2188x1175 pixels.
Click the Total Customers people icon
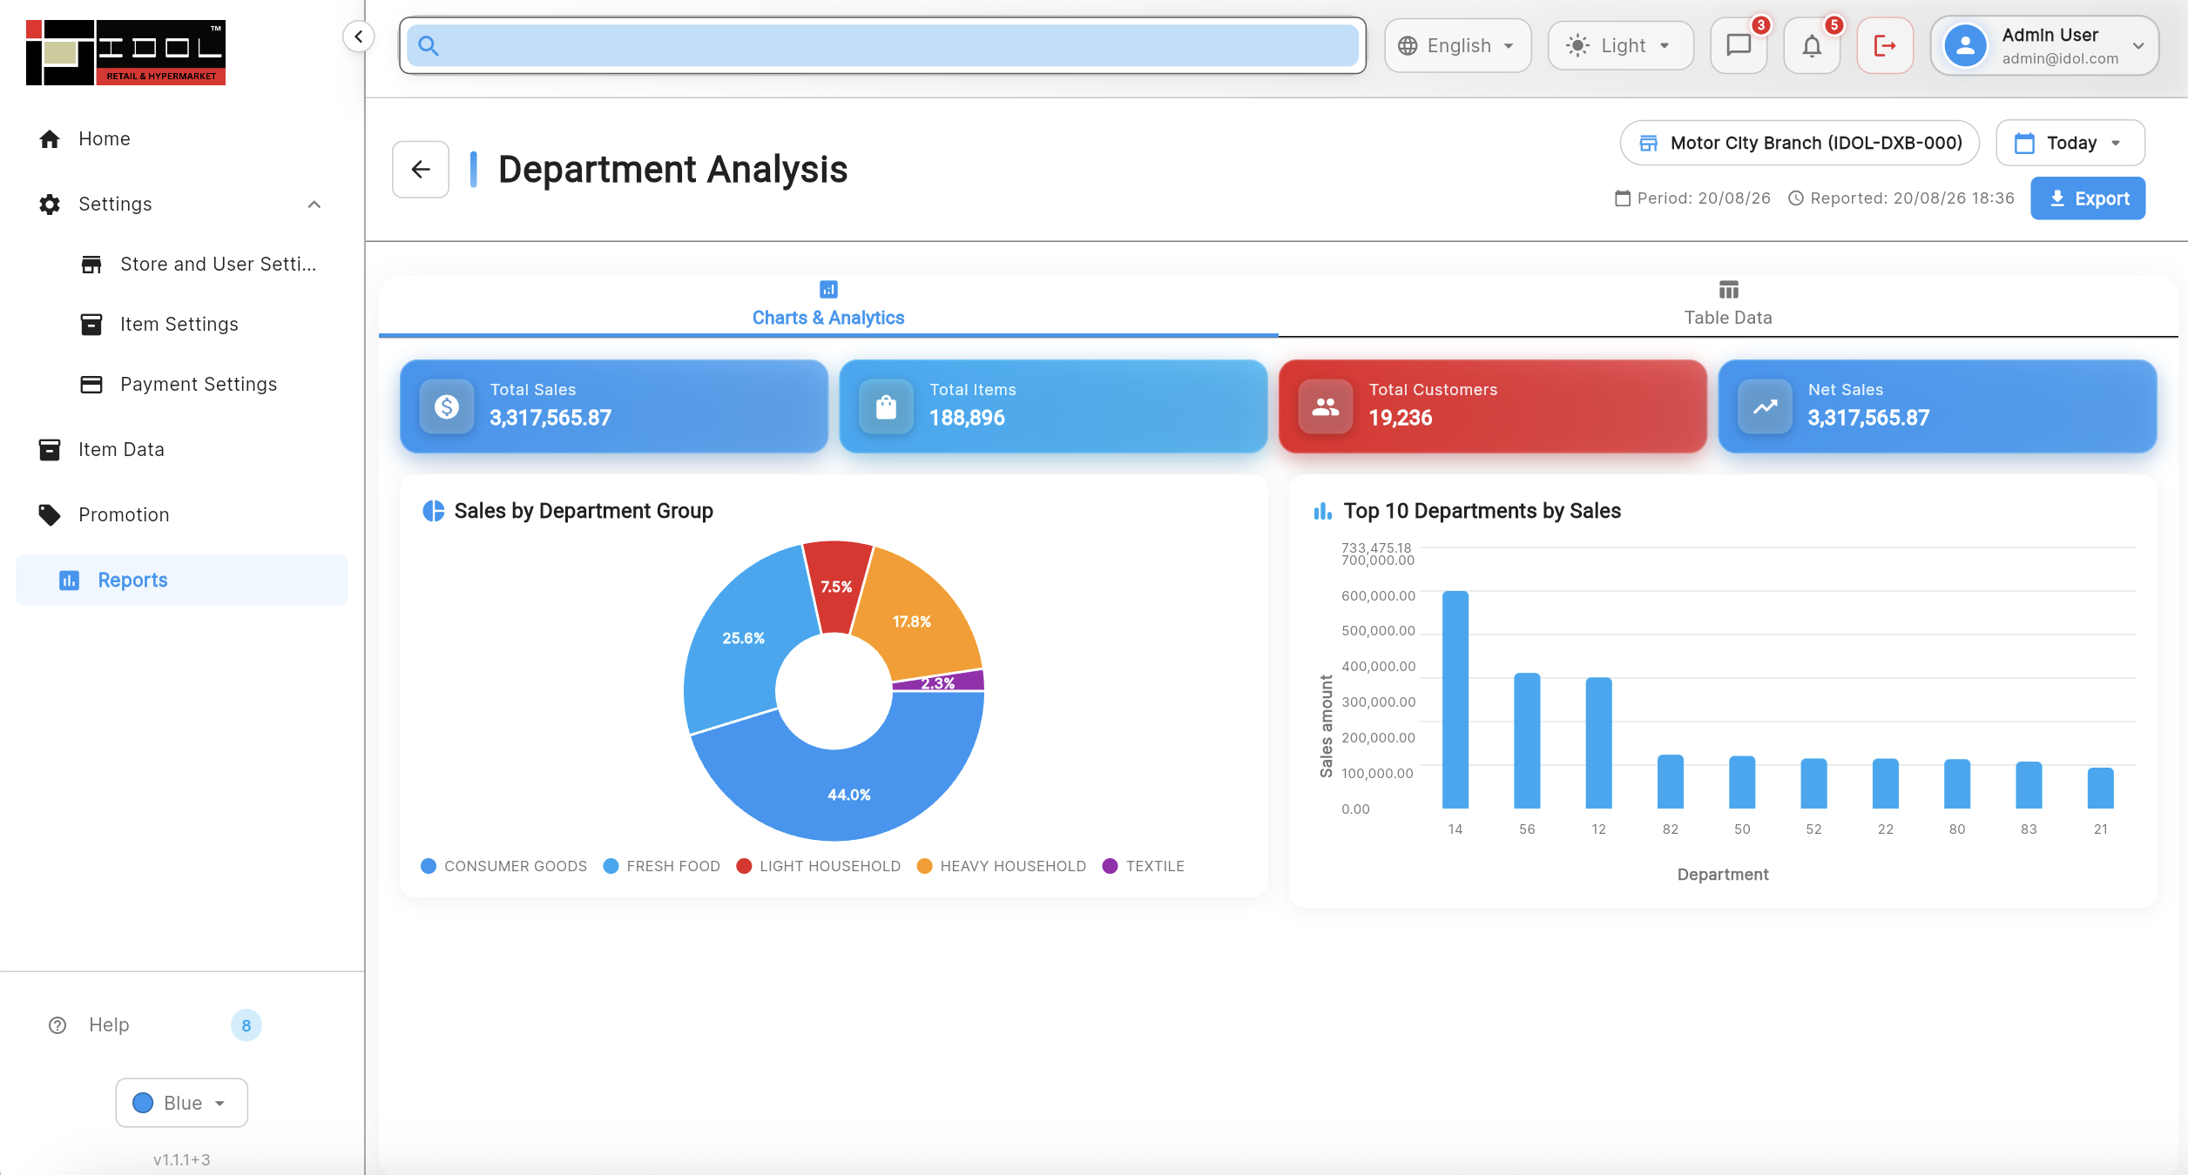(1326, 406)
